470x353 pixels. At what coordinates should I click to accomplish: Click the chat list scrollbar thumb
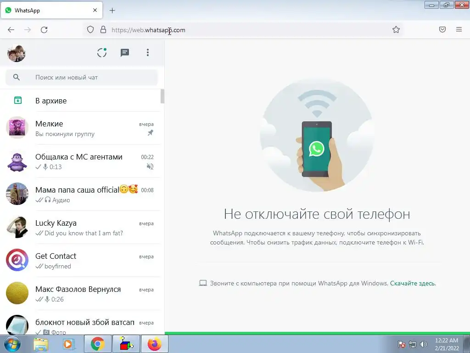pyautogui.click(x=162, y=97)
